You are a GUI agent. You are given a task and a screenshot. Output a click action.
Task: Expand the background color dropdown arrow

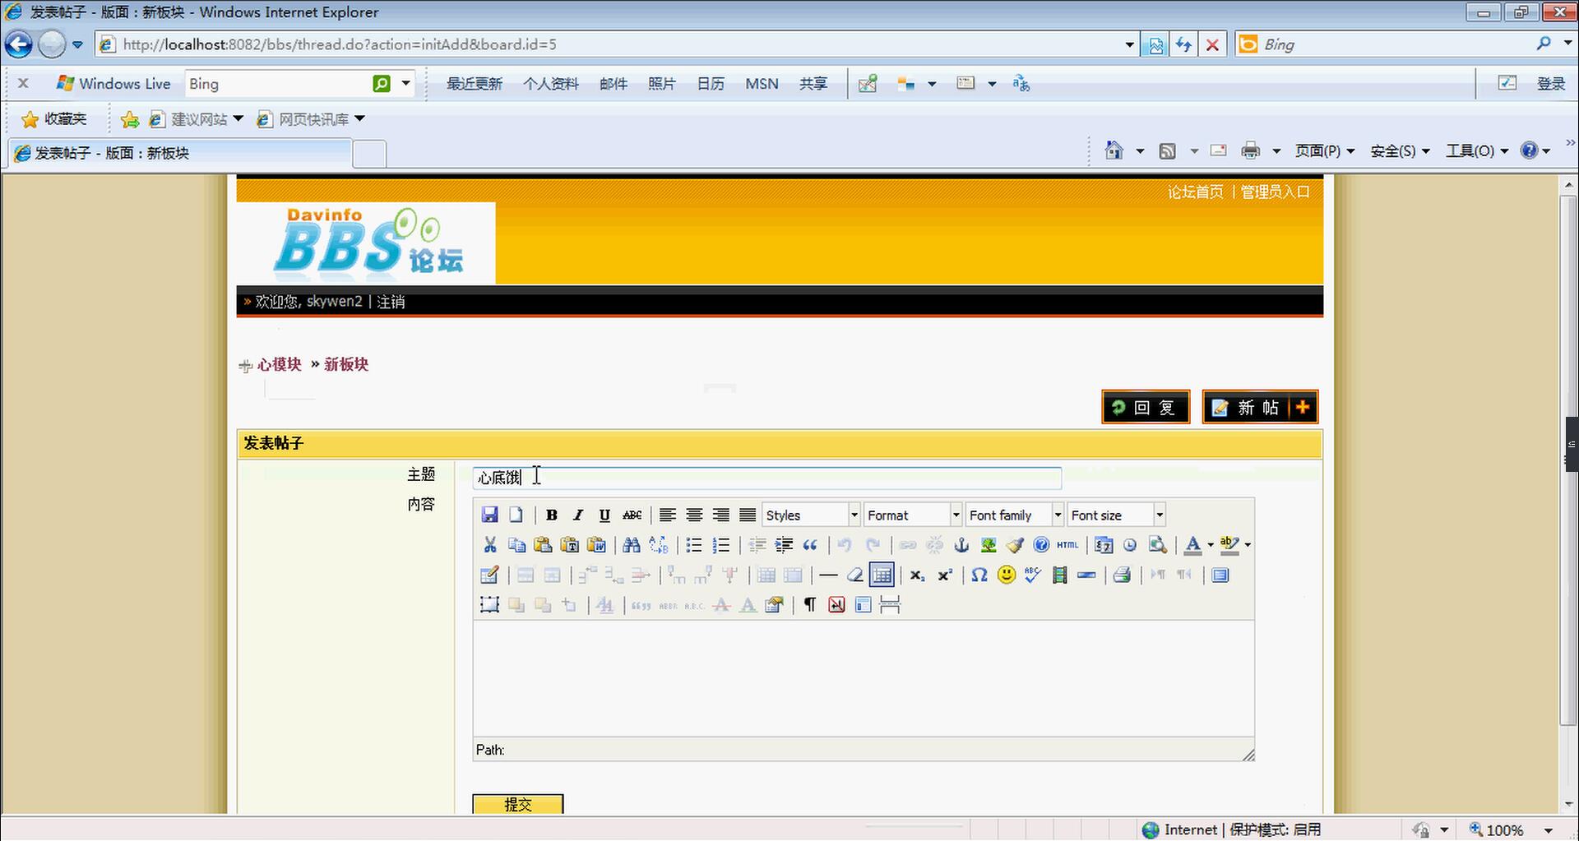coord(1248,545)
